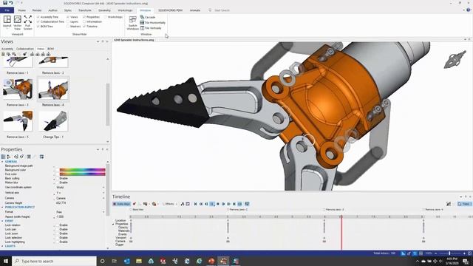
Task: Select the Remove Jaws - 5 view thumbnail
Action: (x=18, y=121)
